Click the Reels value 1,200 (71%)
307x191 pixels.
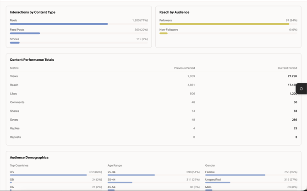click(x=140, y=20)
